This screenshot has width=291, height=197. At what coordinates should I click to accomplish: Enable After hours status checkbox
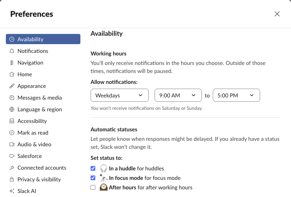click(x=93, y=187)
